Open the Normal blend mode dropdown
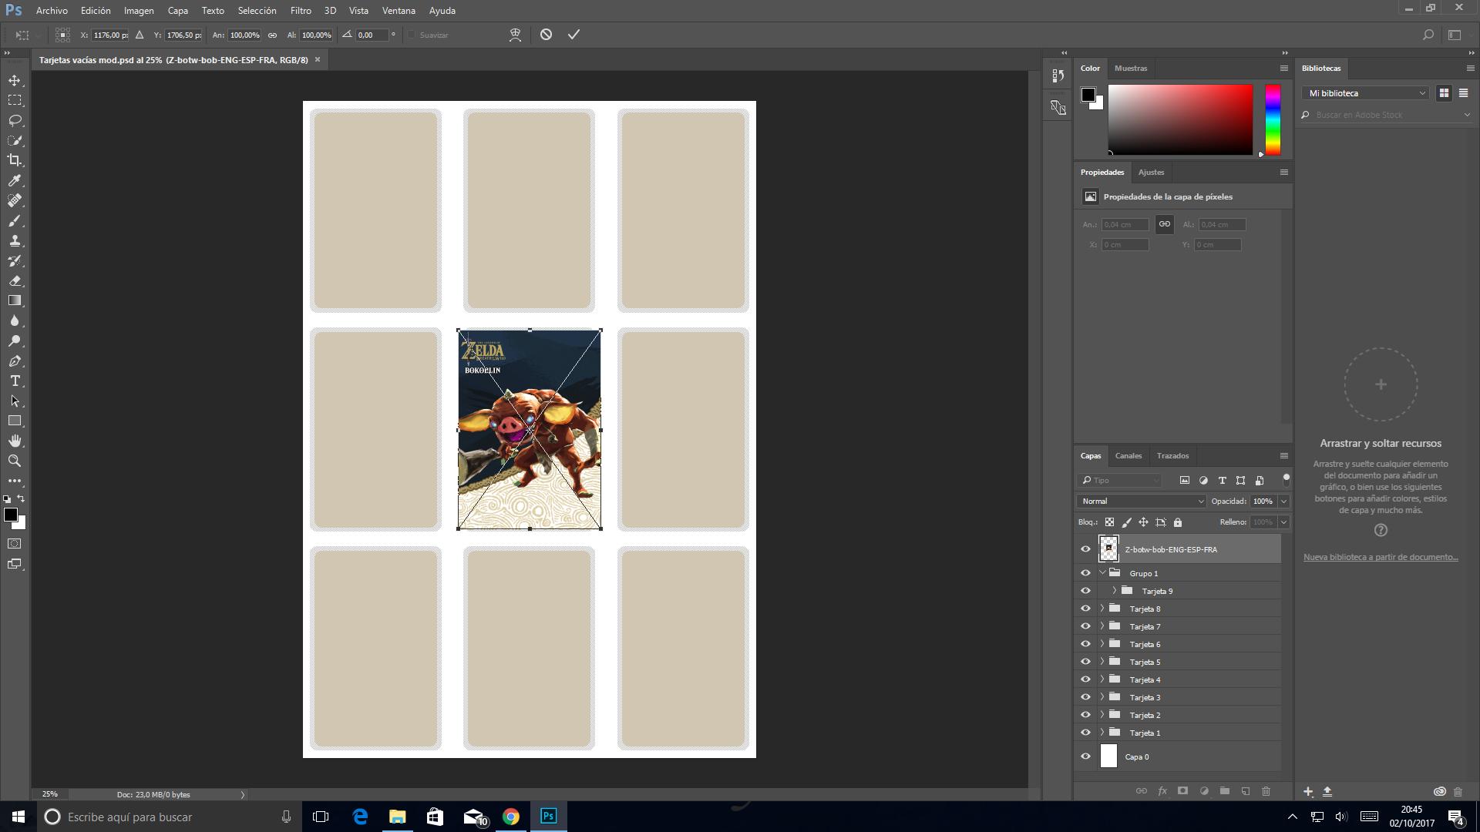This screenshot has width=1480, height=832. click(x=1141, y=501)
